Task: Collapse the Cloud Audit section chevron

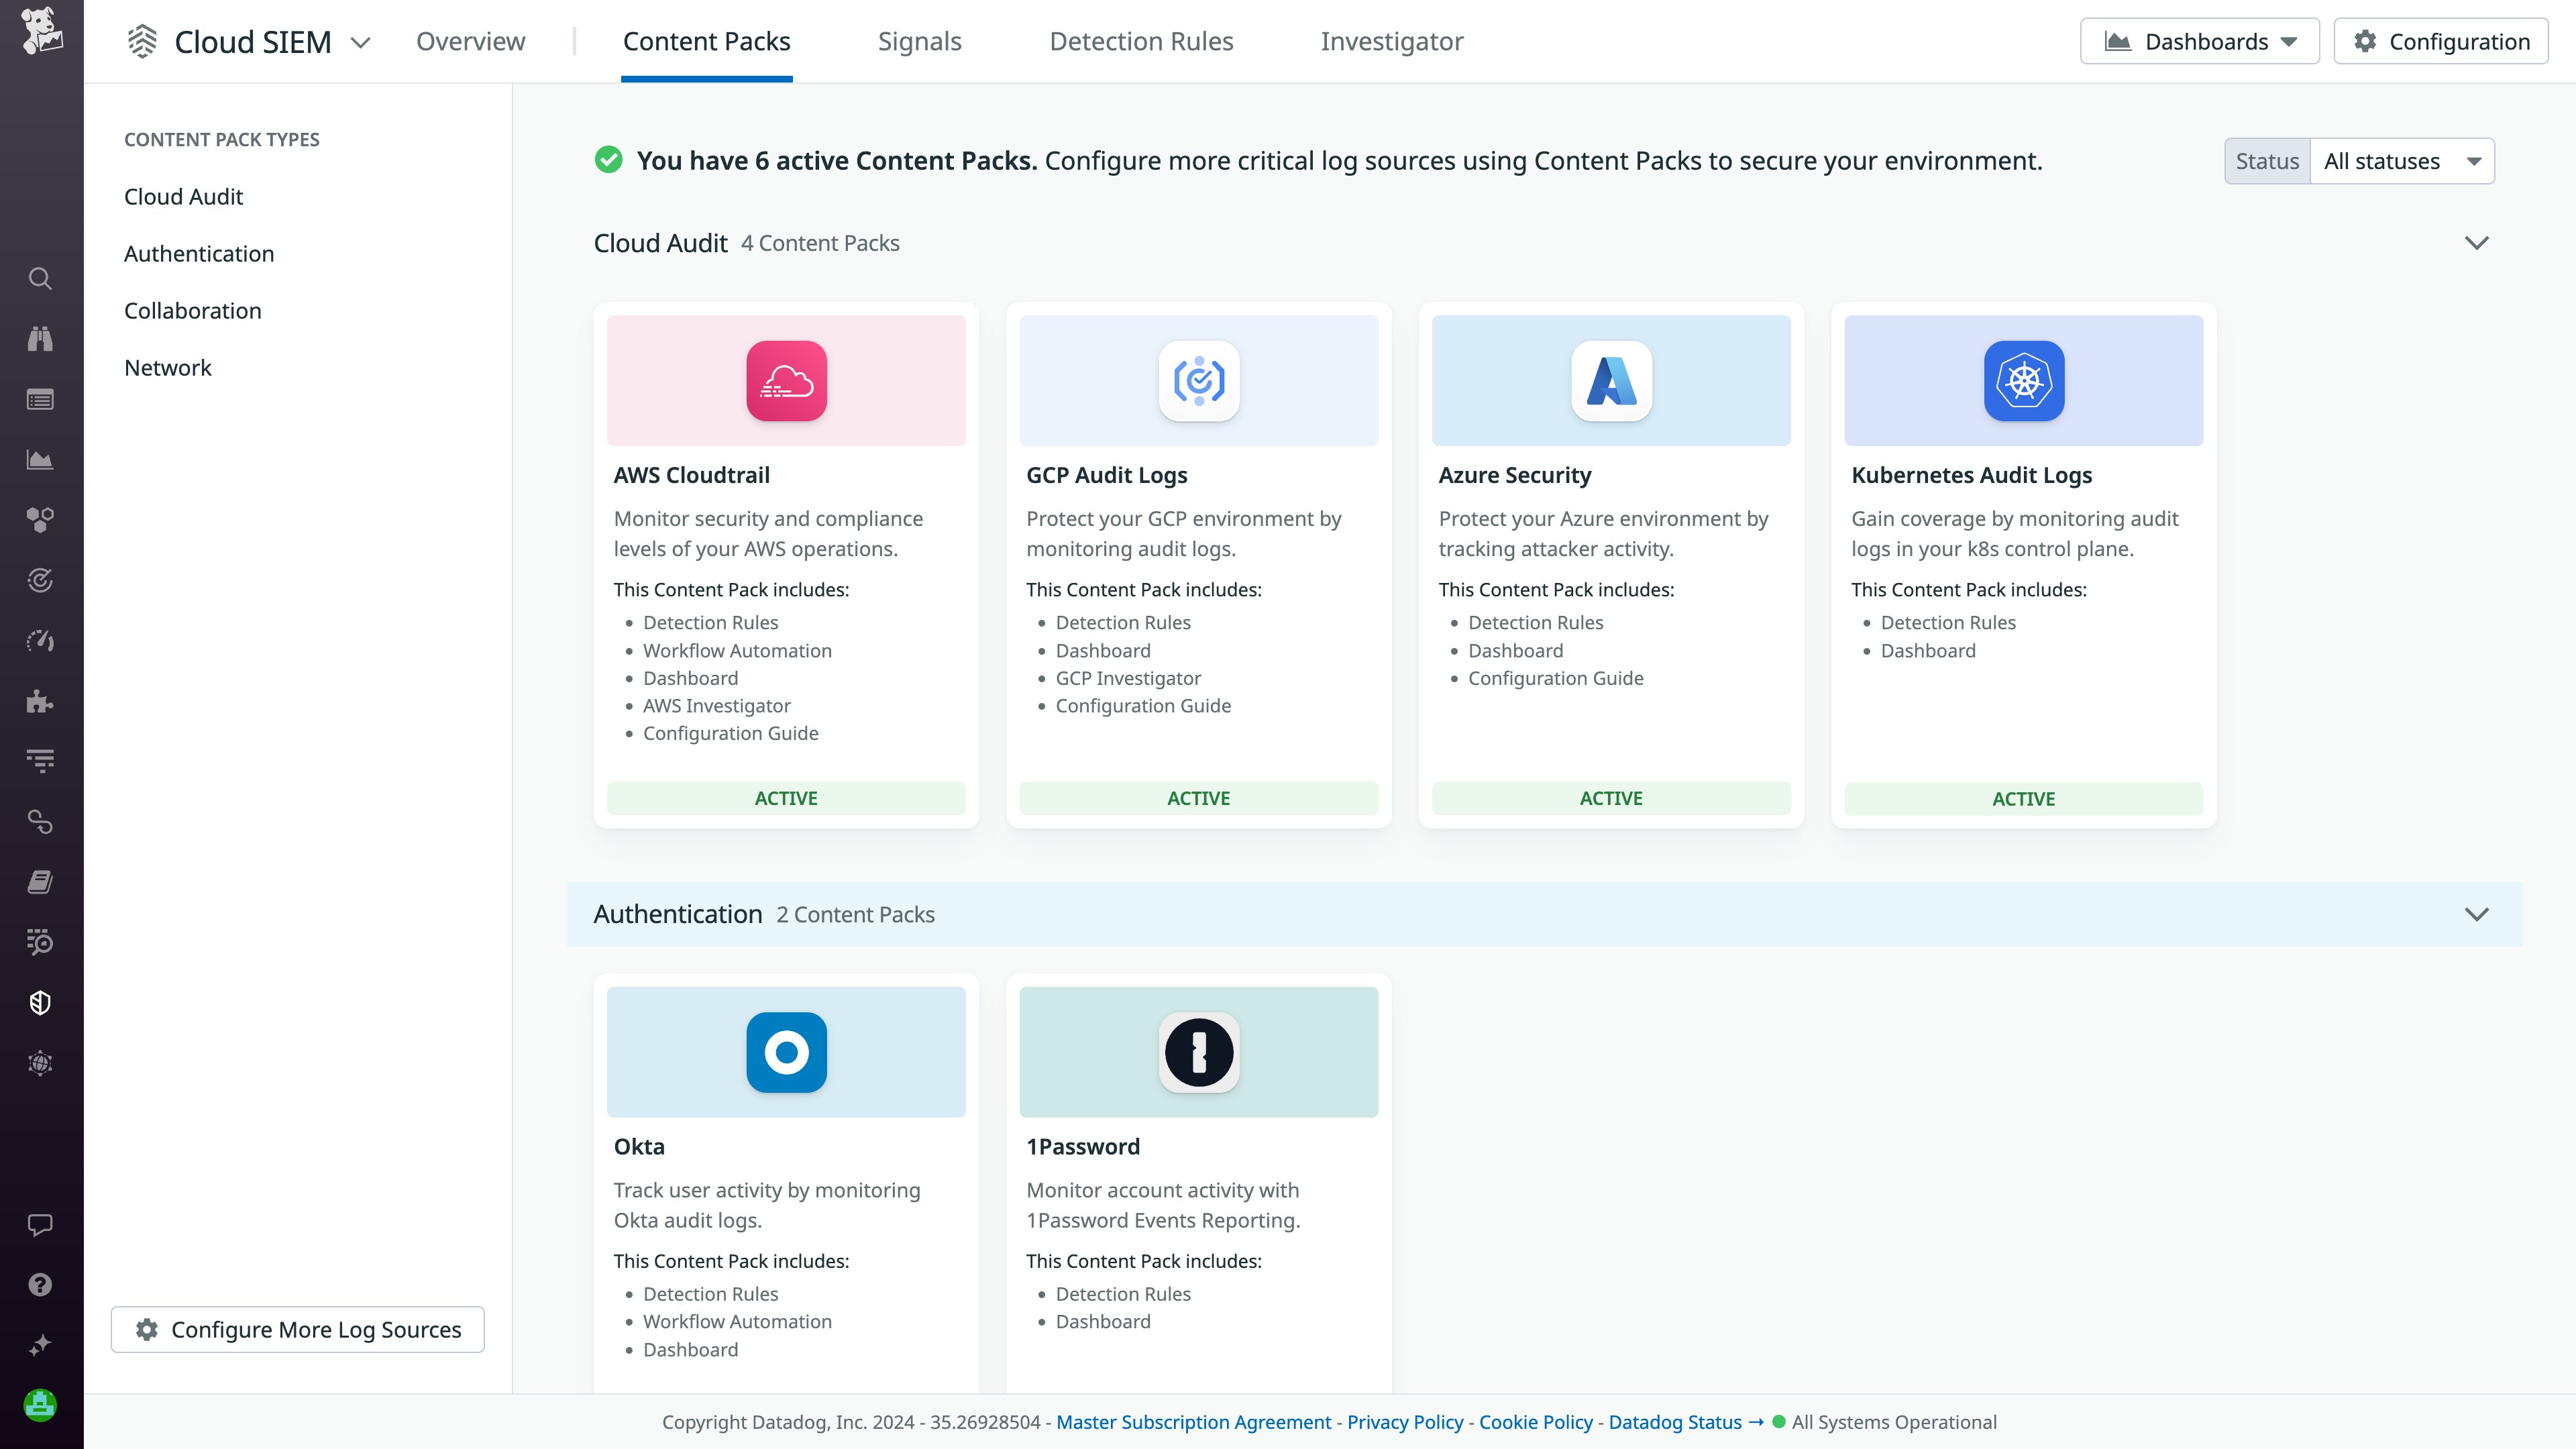Action: click(2476, 243)
